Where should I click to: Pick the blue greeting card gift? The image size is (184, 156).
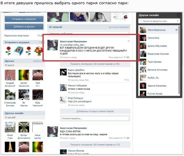coord(18,50)
